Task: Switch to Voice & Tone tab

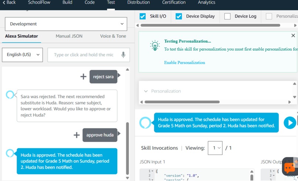Action: 113,36
